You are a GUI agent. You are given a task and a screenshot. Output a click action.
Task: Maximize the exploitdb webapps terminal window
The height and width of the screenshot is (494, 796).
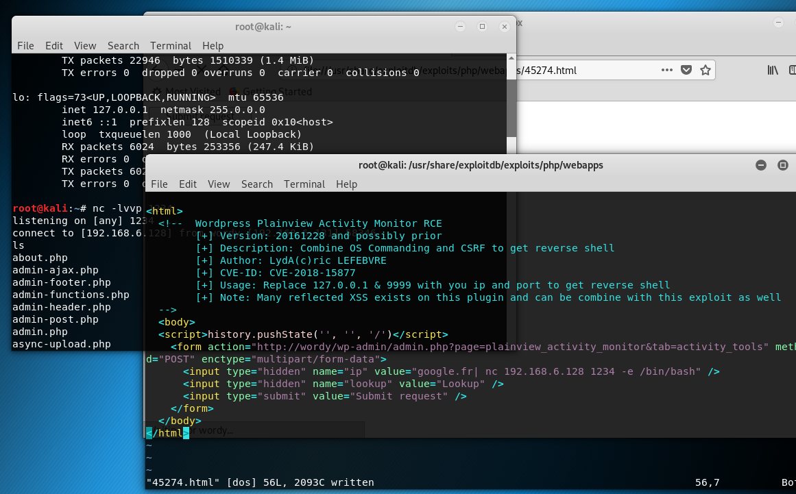783,165
